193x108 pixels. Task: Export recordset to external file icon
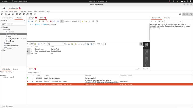click(x=88, y=44)
